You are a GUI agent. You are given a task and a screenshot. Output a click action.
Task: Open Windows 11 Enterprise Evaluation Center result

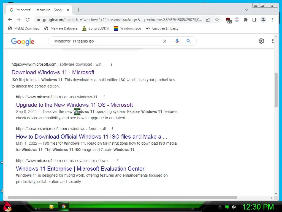pyautogui.click(x=80, y=169)
